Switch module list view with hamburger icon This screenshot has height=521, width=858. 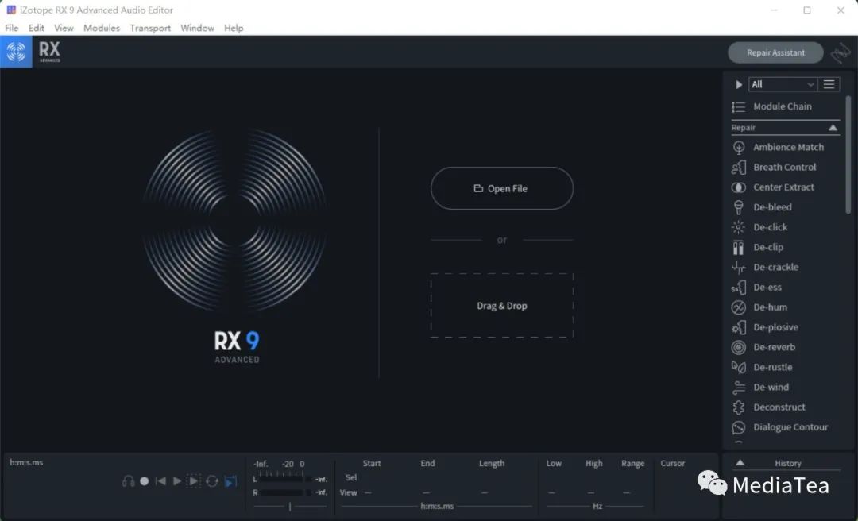829,84
